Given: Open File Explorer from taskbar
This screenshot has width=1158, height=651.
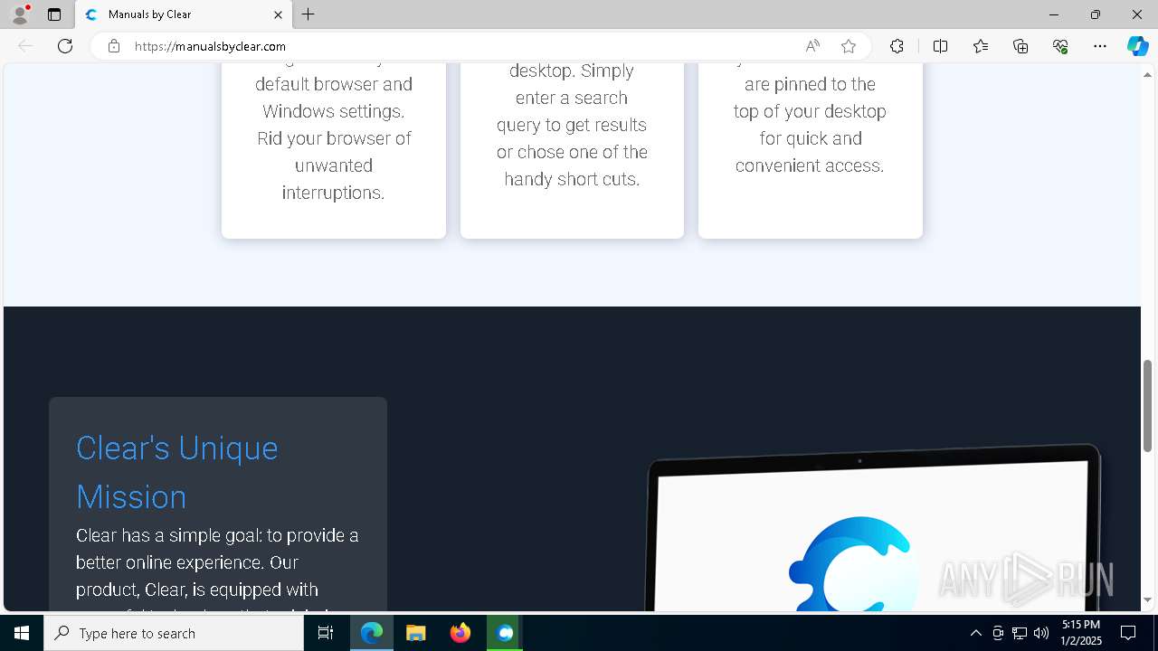Looking at the screenshot, I should tap(415, 633).
